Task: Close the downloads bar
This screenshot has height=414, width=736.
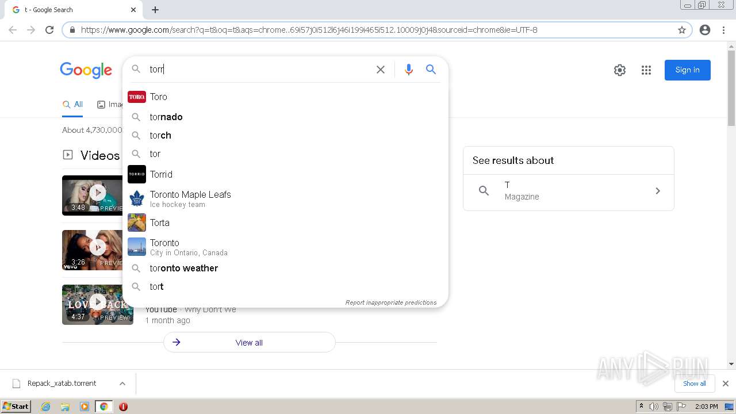Action: pos(726,384)
